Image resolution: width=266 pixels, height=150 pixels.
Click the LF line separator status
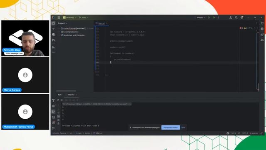239,133
